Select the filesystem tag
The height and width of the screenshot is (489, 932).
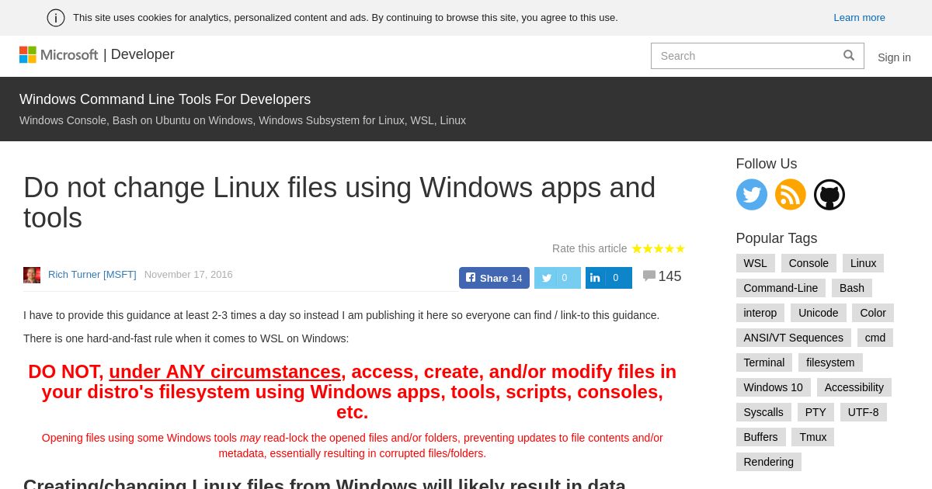point(830,362)
